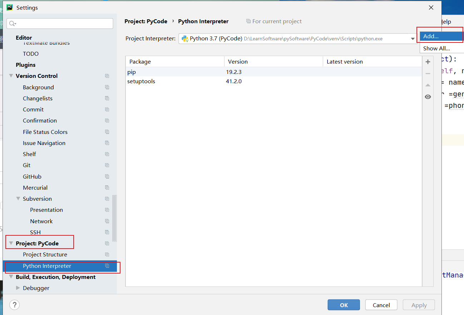
Task: Click project-level icon beside Mercurial
Action: pos(107,187)
